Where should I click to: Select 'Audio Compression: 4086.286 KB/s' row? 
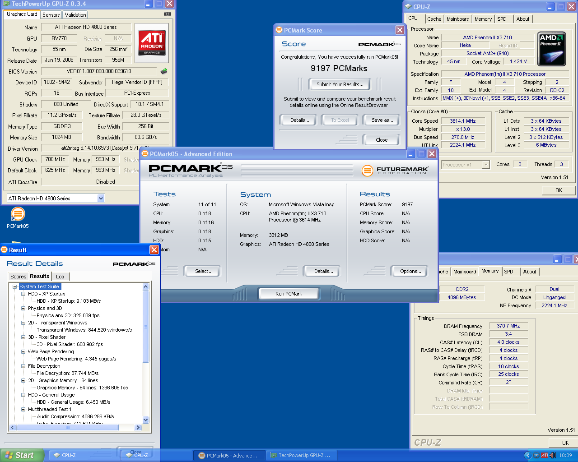coord(75,416)
